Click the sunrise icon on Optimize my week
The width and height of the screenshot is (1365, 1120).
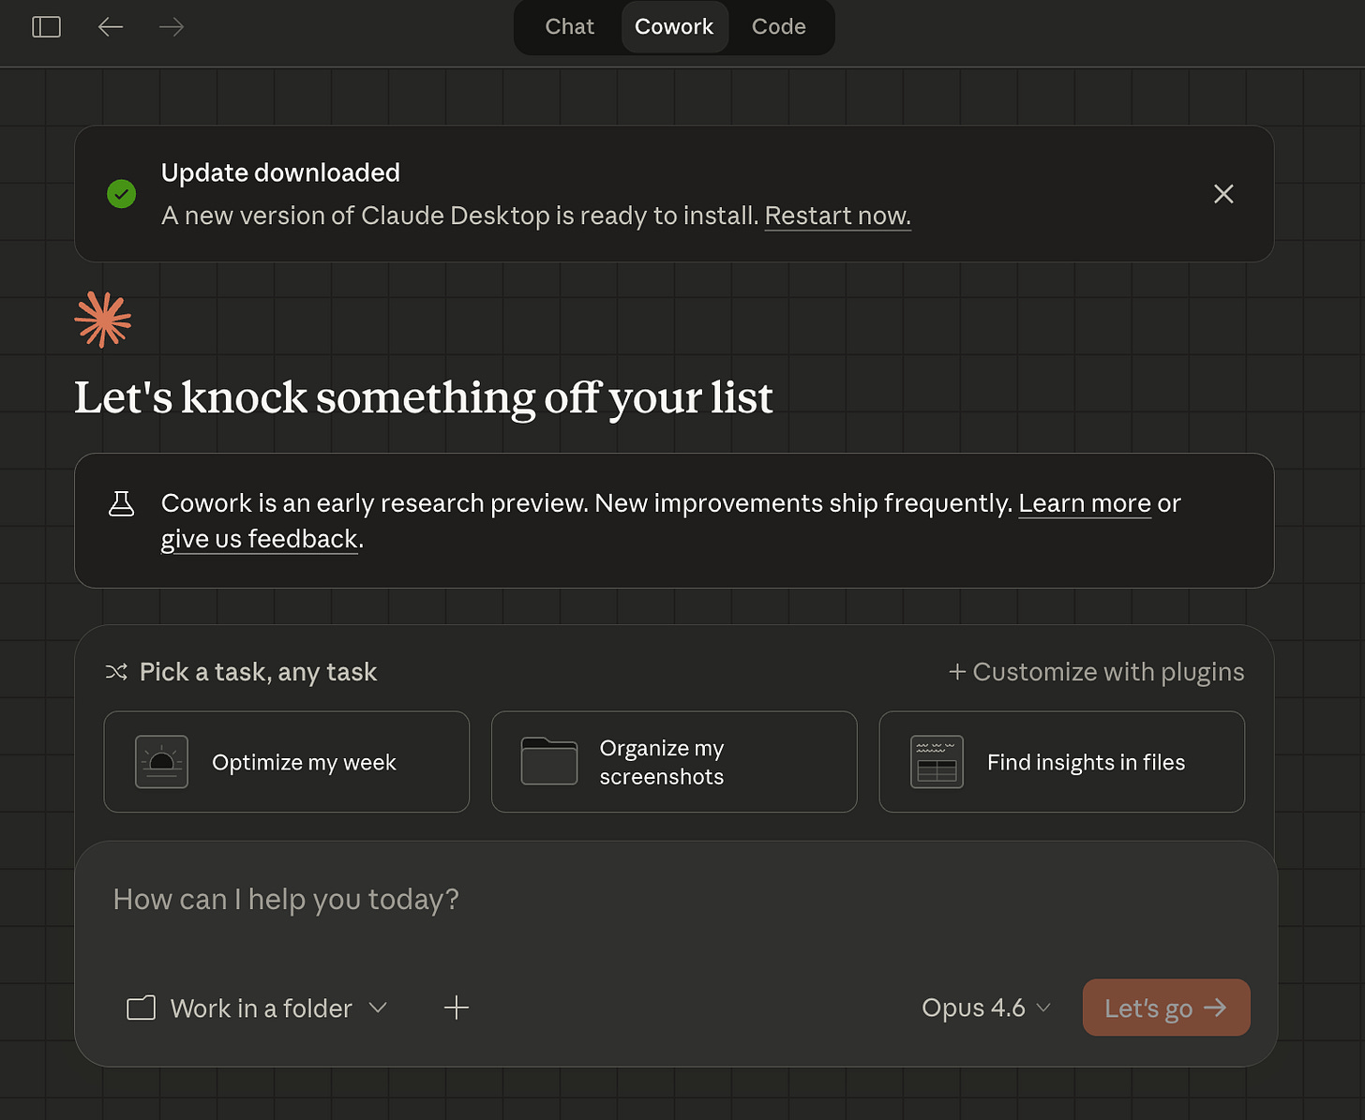[x=161, y=762]
